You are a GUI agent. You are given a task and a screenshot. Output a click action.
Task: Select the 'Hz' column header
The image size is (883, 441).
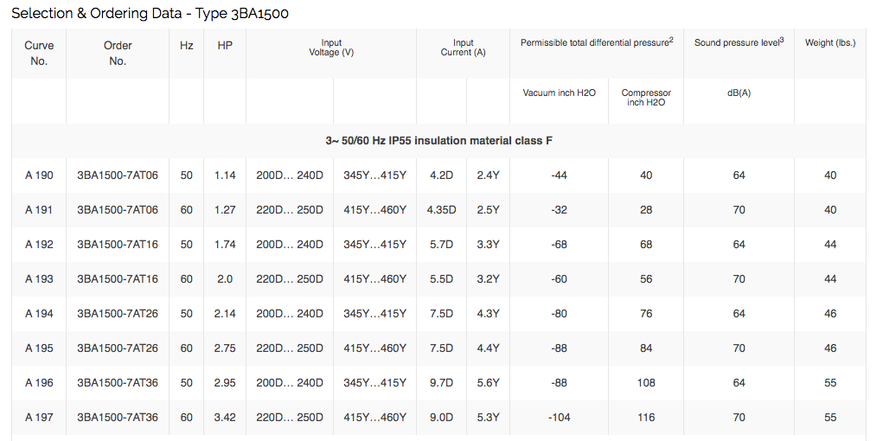coord(187,45)
